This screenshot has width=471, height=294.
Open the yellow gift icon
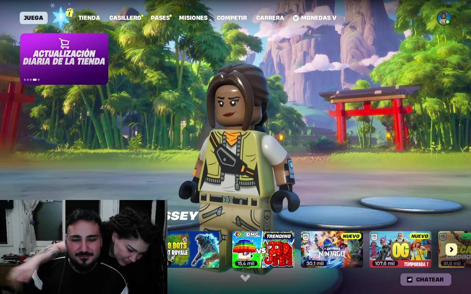[70, 12]
